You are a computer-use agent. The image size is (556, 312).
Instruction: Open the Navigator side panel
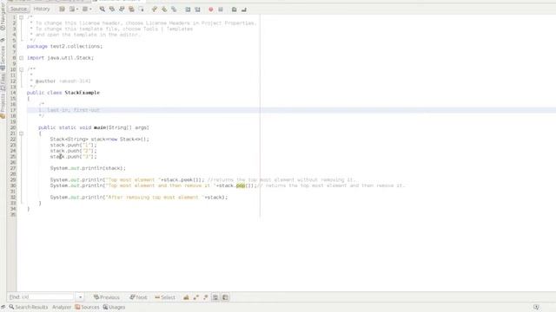pyautogui.click(x=3, y=16)
